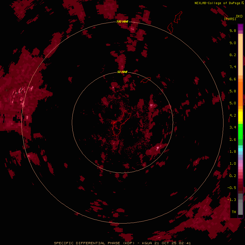Click the 4.2 value on the color scale

233,115
